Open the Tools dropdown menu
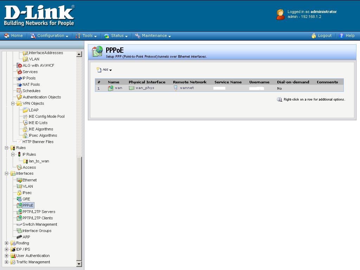 (90, 36)
